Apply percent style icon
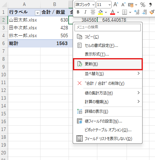The image size is (155, 160). coord(143,5)
